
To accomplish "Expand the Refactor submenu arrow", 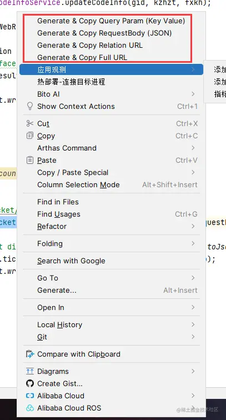I will pos(193,226).
